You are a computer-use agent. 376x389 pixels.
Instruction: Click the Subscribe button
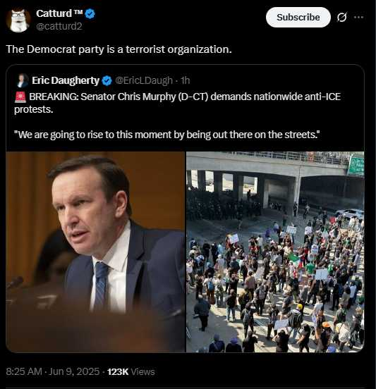(x=298, y=18)
